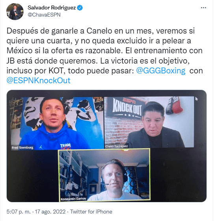Viewport: 214px width, 221px height.
Task: Open the @ESPNKnockOut mention
Action: pos(38,81)
